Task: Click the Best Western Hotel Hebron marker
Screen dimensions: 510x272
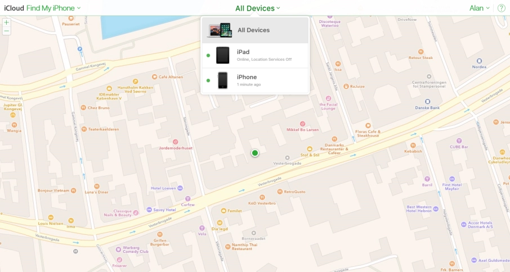Action: tap(436, 208)
